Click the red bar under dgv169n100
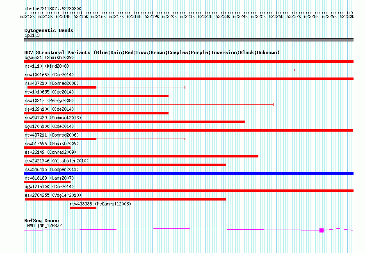 pyautogui.click(x=96, y=113)
